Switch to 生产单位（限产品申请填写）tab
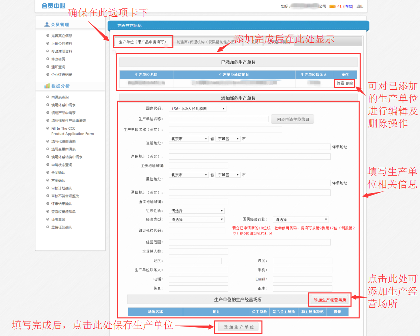The image size is (420, 336). (x=143, y=42)
